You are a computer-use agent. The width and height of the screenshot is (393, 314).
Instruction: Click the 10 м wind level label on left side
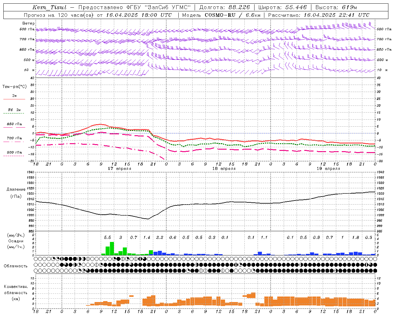pyautogui.click(x=29, y=70)
